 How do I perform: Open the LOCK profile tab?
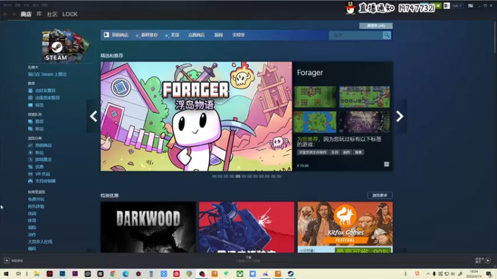click(x=70, y=14)
